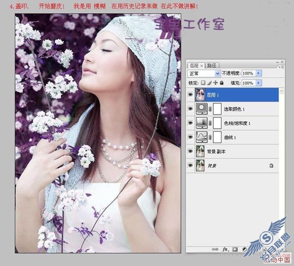The width and height of the screenshot is (294, 266).
Task: Click the 色相/饱和度 1 adjustment icon
Action: click(x=201, y=123)
